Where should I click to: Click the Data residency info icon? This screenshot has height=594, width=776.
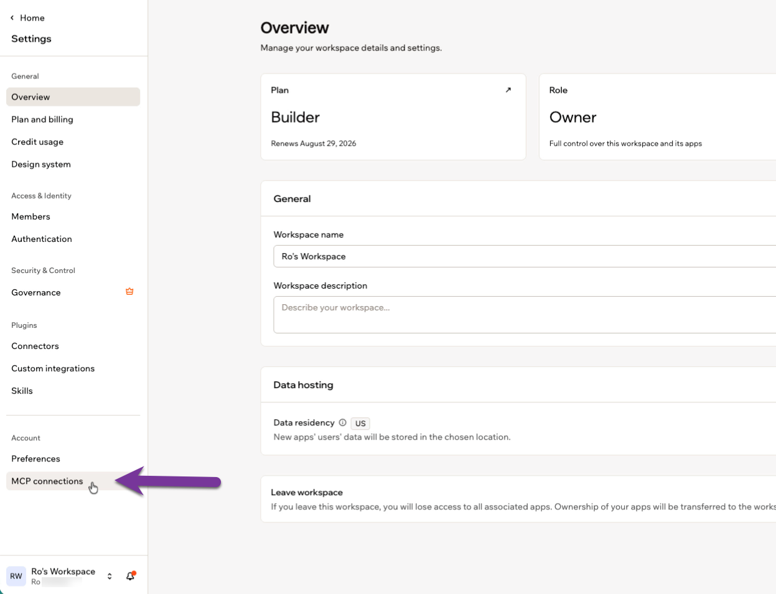[342, 423]
